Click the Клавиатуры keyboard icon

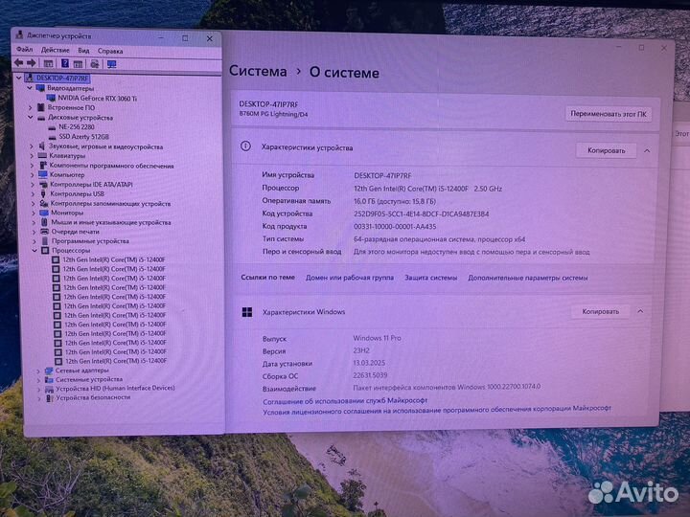(x=42, y=156)
